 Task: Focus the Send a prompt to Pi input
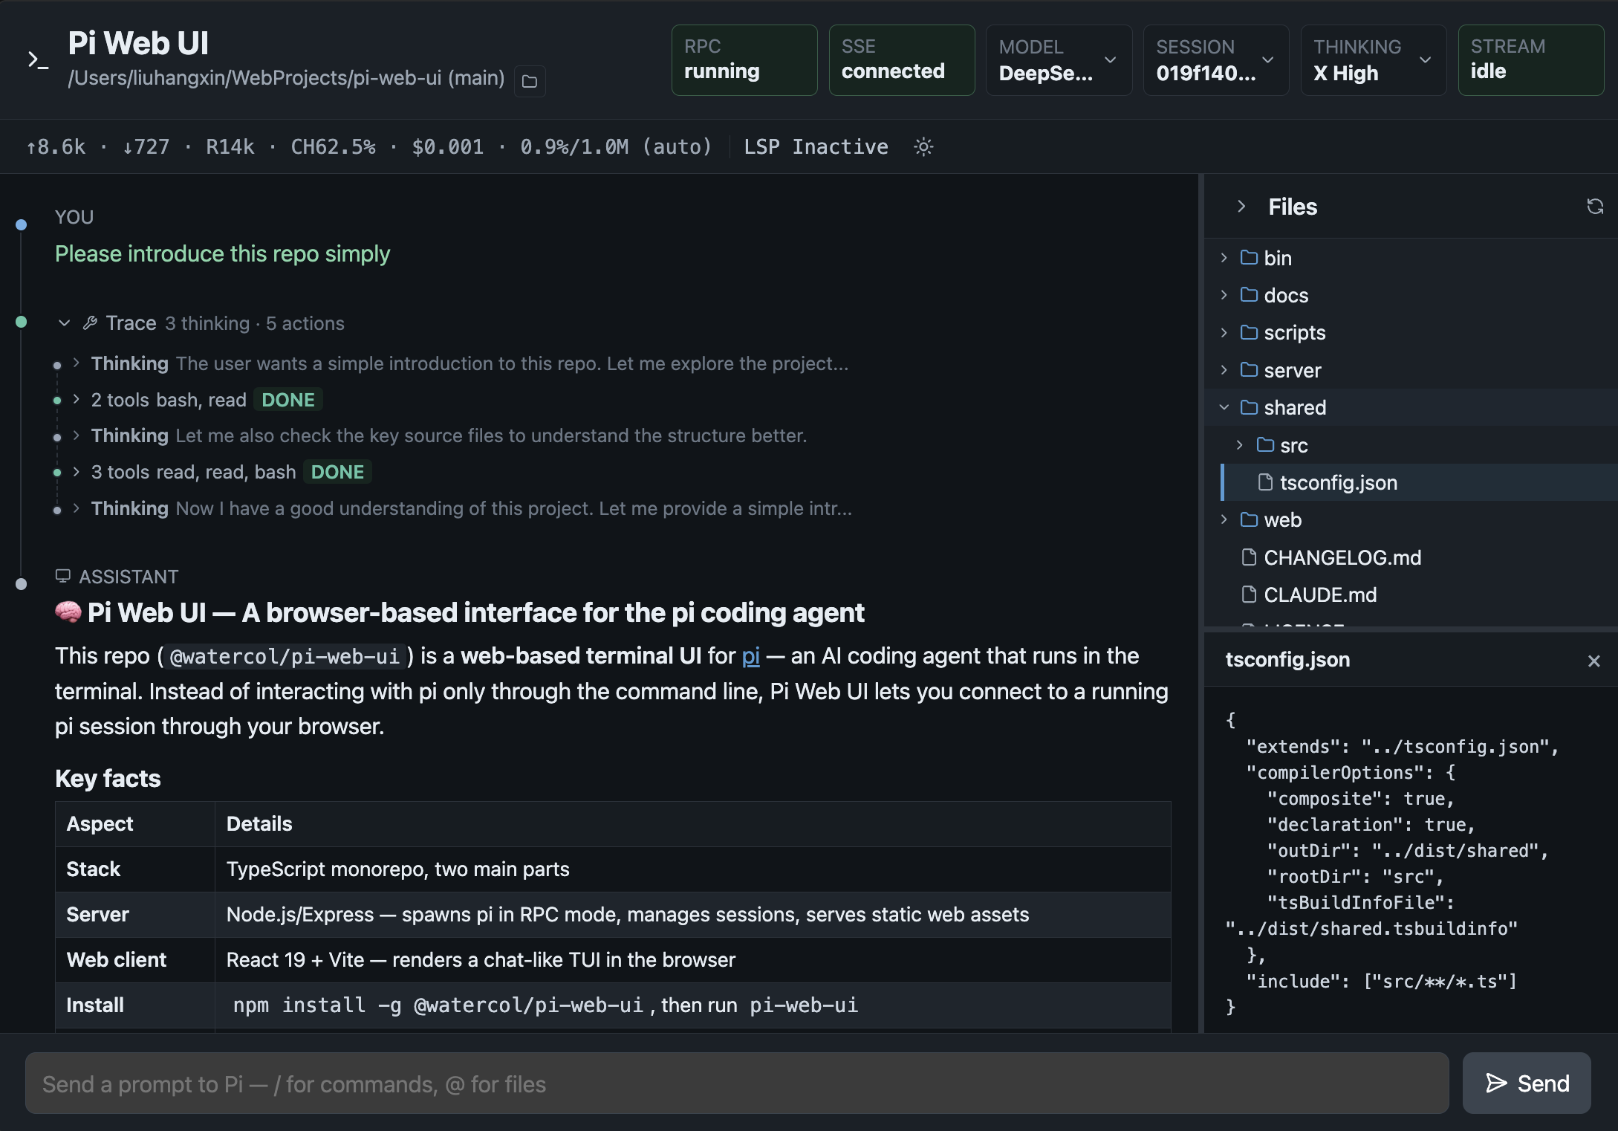pyautogui.click(x=737, y=1083)
